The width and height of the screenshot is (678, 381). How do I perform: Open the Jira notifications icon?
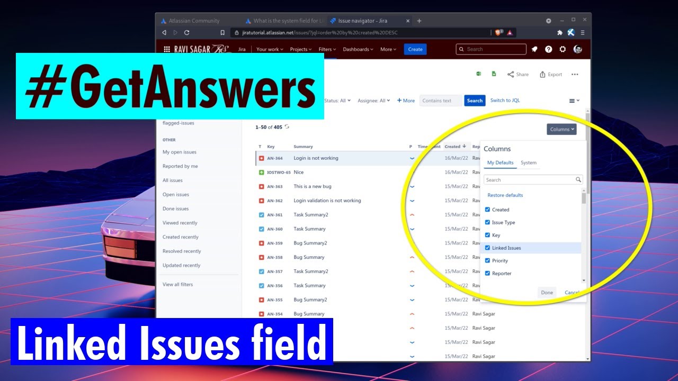534,49
